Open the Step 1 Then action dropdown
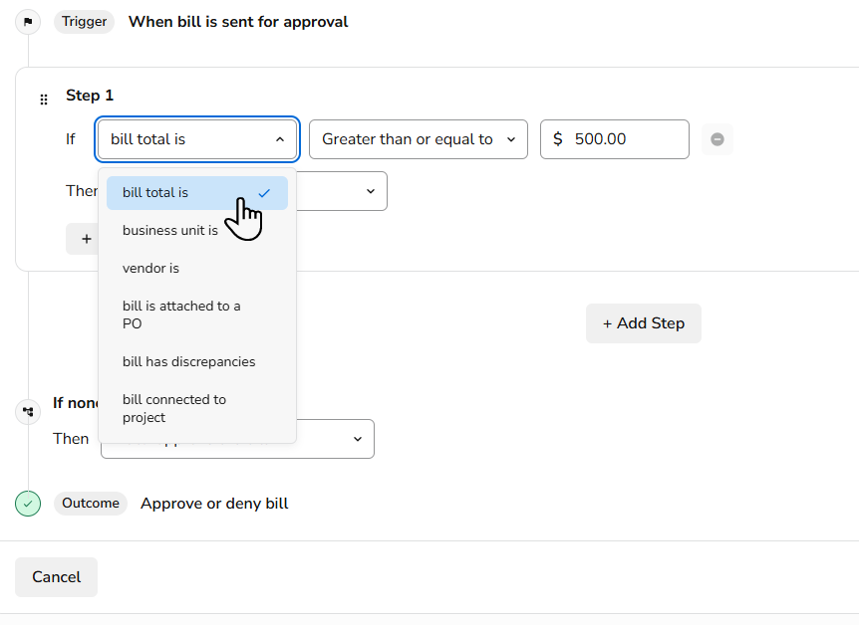Screen dimensions: 859x625 [342, 191]
